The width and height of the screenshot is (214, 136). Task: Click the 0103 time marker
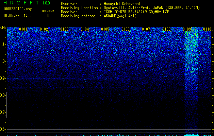pyautogui.click(x=64, y=29)
